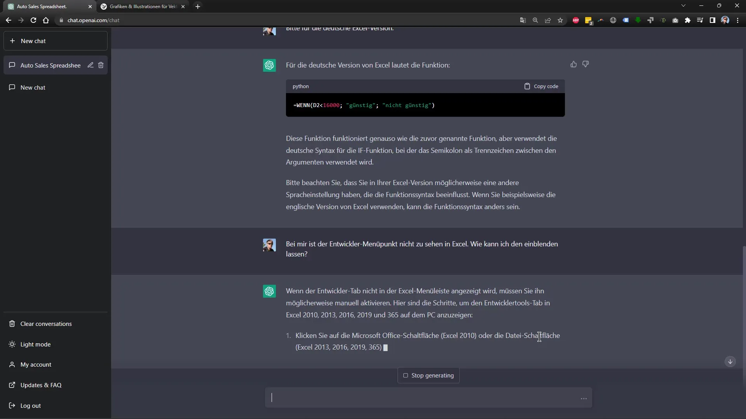
Task: Edit the Auto Sales Spreadsheet conversation title
Action: click(90, 65)
